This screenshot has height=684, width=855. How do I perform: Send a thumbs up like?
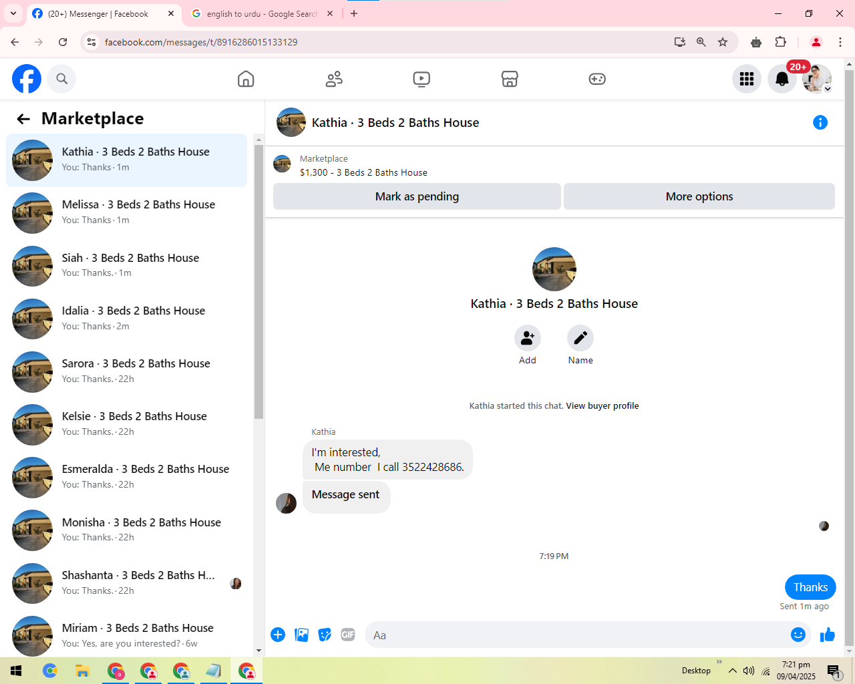828,635
